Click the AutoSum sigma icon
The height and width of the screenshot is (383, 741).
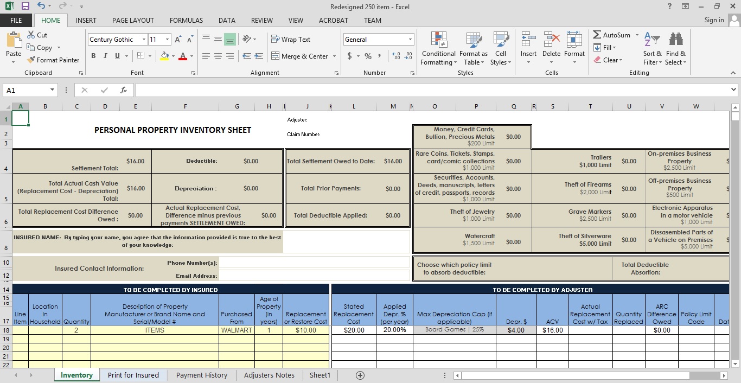[597, 35]
